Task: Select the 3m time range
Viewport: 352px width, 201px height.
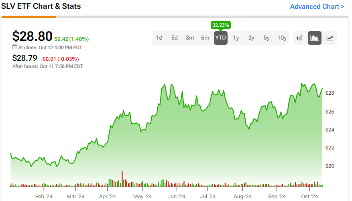Action: (x=190, y=38)
